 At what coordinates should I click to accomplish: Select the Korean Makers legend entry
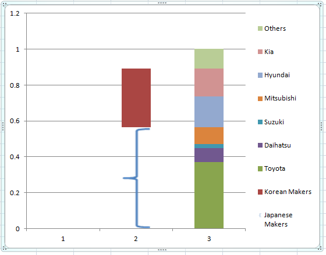(285, 192)
